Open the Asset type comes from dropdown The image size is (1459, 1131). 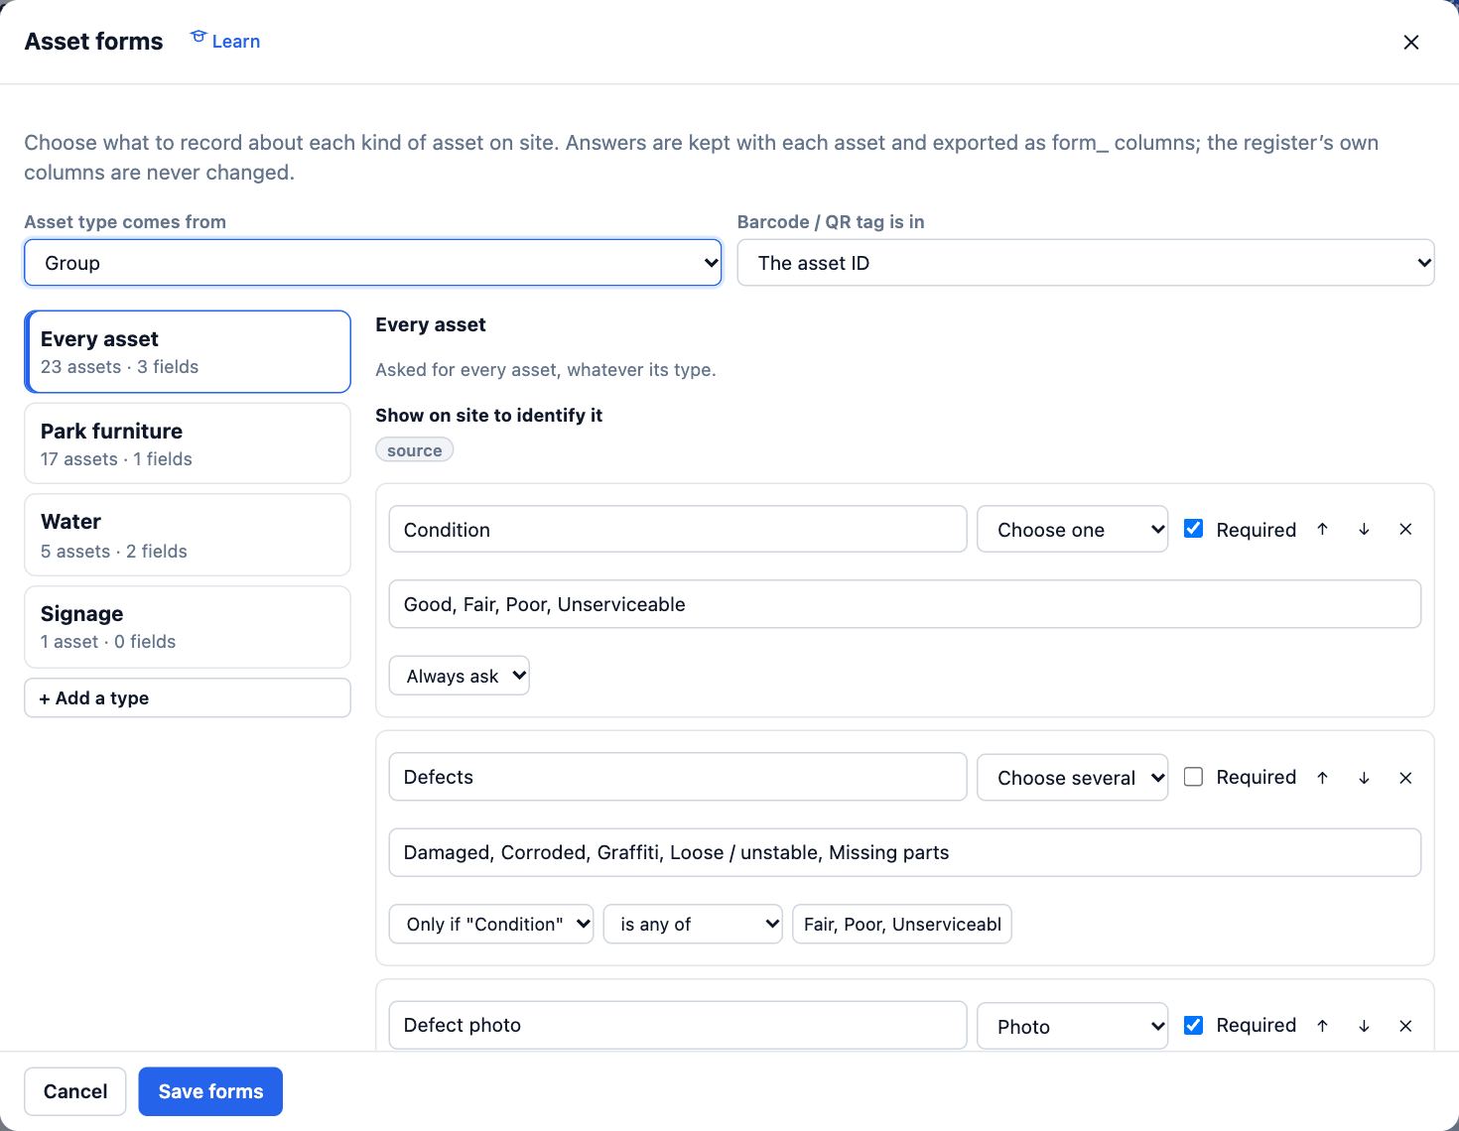tap(373, 263)
